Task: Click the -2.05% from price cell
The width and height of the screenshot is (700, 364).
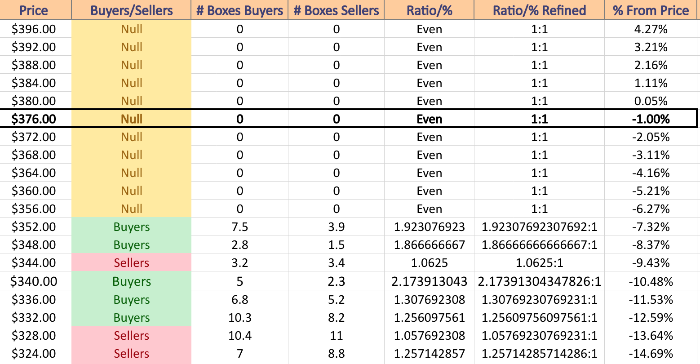Action: click(x=651, y=137)
